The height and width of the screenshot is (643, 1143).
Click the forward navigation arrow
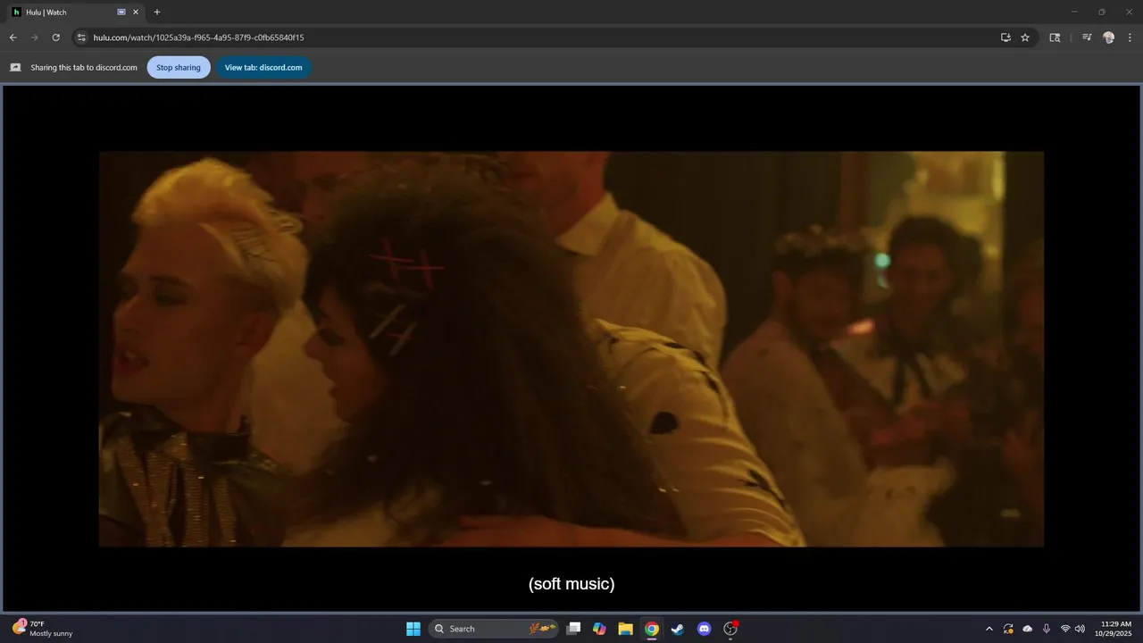point(34,38)
